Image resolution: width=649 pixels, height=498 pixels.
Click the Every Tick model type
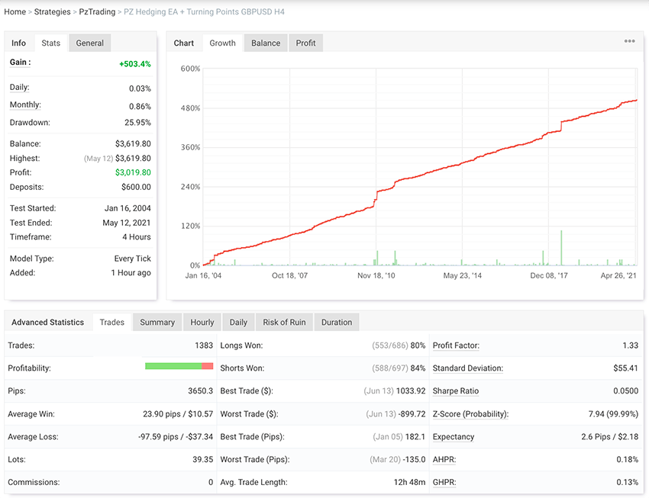click(132, 259)
